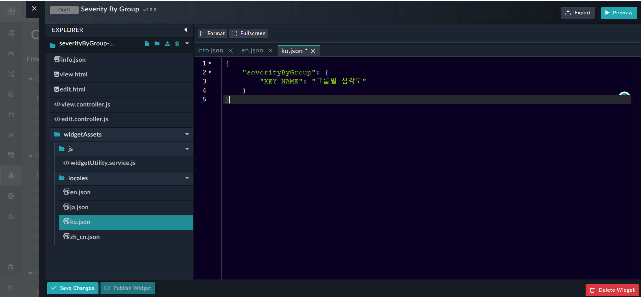Open shuffle/playbooks icon in left sidebar
This screenshot has width=641, height=297.
(x=11, y=74)
